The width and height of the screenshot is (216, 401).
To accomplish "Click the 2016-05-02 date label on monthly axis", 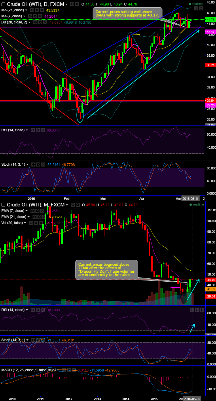I will pyautogui.click(x=192, y=399).
